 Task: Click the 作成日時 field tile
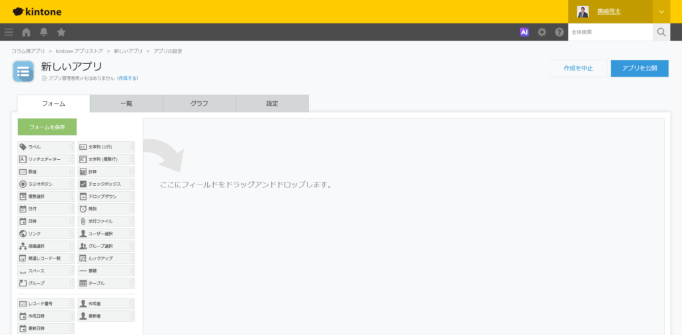click(46, 316)
